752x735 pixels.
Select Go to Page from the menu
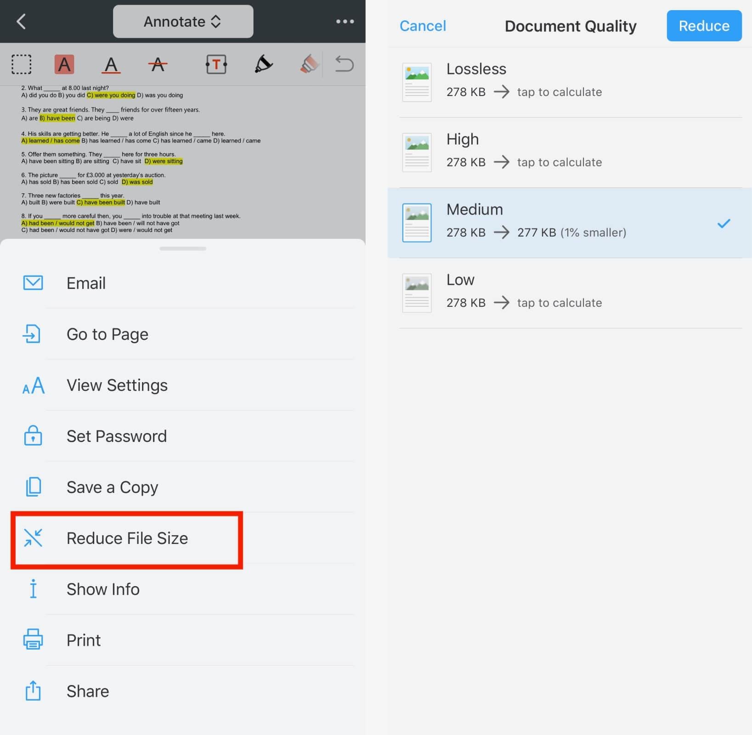[107, 334]
